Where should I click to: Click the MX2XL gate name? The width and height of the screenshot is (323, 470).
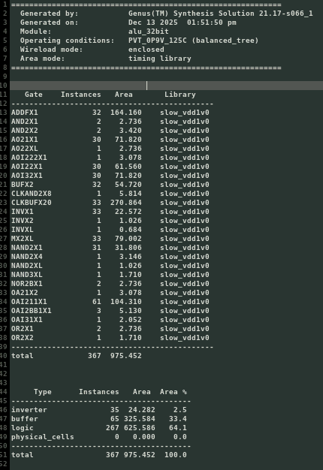pos(23,238)
